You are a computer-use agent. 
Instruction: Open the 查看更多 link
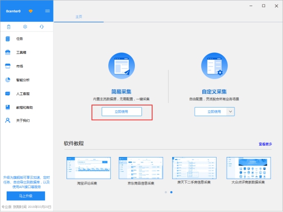(x=265, y=144)
